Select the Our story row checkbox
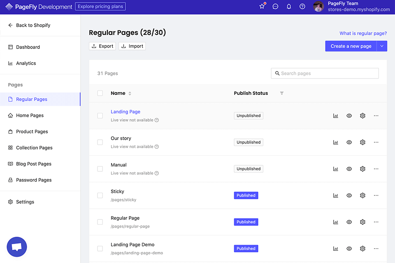Viewport: 395px width, 263px height. coord(100,142)
